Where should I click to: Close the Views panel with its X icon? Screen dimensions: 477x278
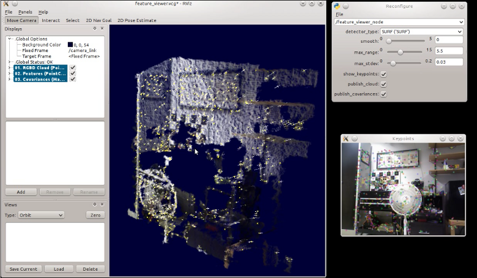pyautogui.click(x=101, y=205)
